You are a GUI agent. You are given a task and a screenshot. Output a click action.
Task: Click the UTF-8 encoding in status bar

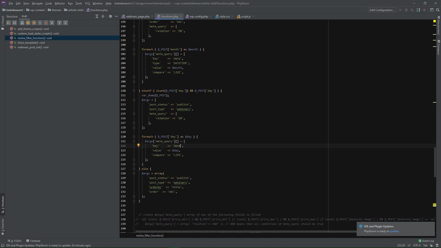coord(417,245)
